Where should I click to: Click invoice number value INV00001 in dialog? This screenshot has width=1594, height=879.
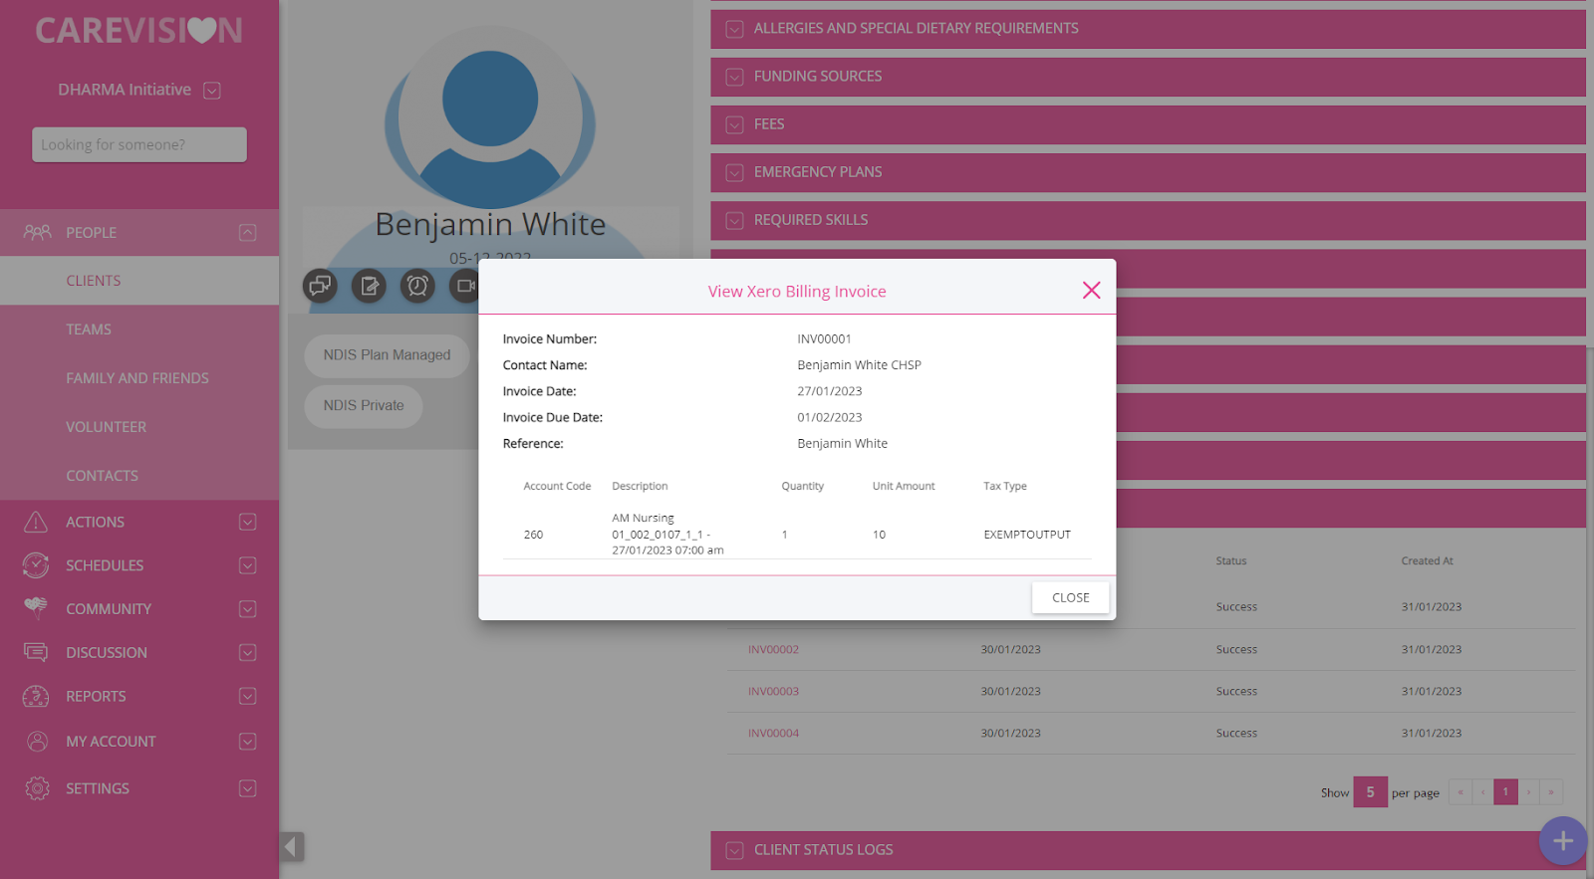824,339
